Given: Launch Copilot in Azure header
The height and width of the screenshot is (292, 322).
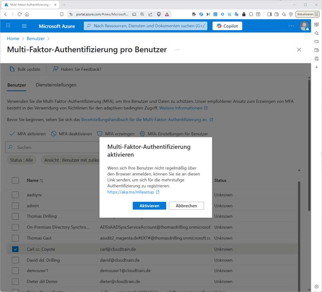Looking at the screenshot, I should click(x=227, y=26).
